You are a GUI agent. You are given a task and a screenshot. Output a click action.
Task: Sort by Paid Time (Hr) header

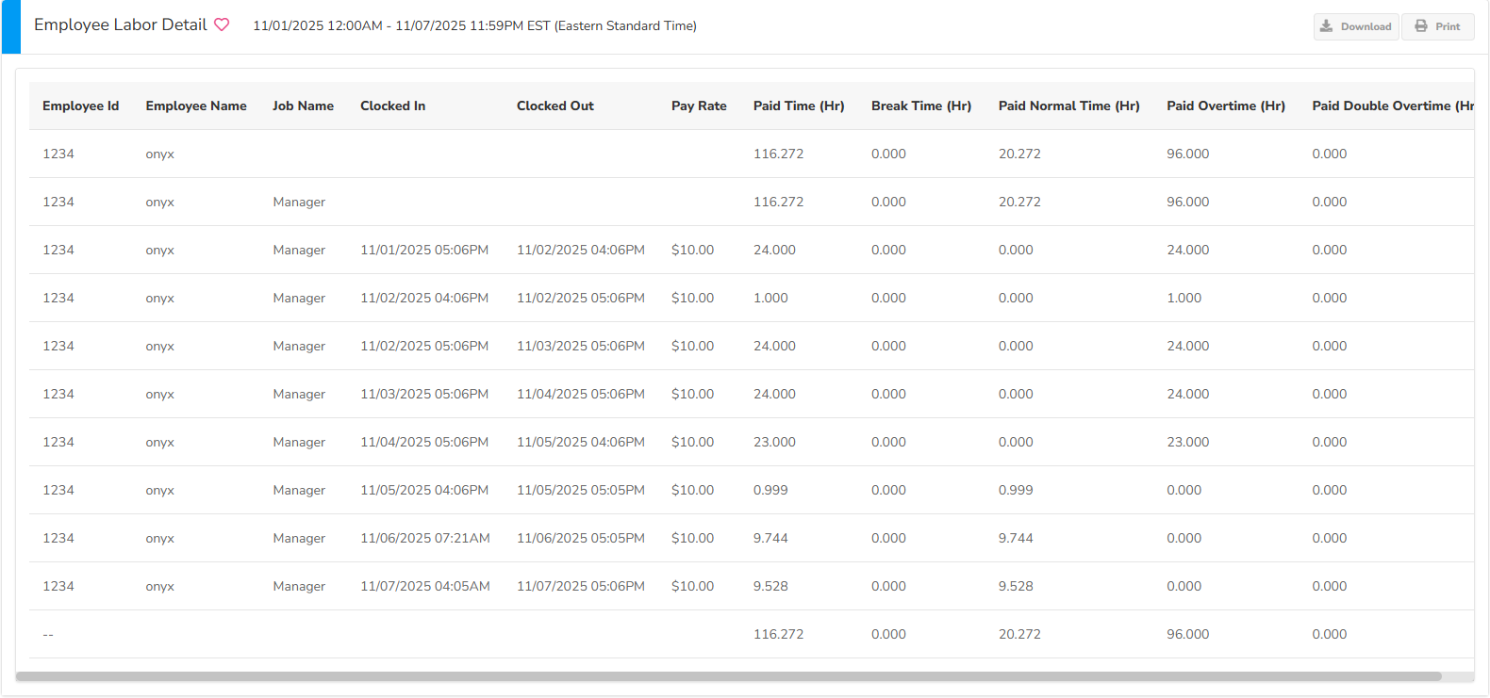coord(799,106)
